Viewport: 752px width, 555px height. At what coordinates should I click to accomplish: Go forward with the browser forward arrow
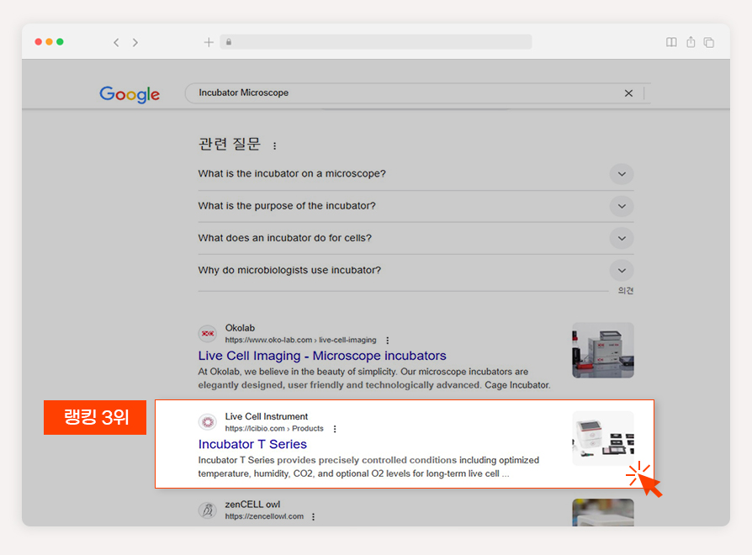click(x=135, y=43)
